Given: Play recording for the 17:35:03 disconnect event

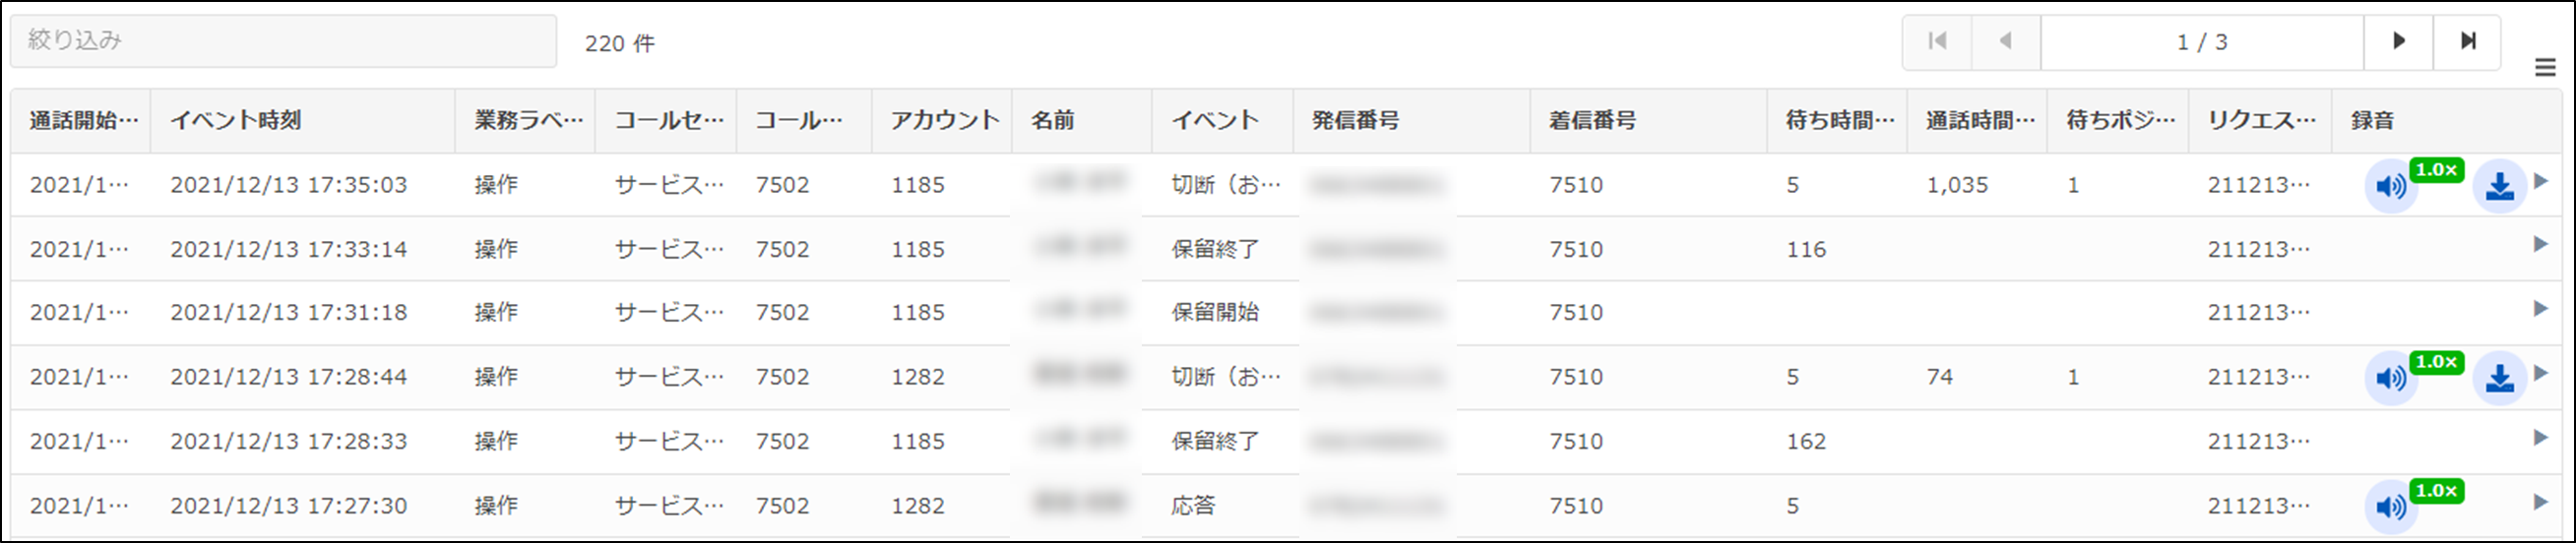Looking at the screenshot, I should (x=2390, y=187).
